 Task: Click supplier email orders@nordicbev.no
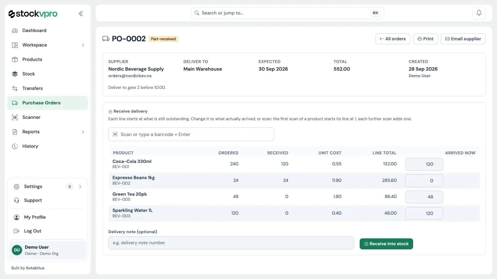coord(130,76)
